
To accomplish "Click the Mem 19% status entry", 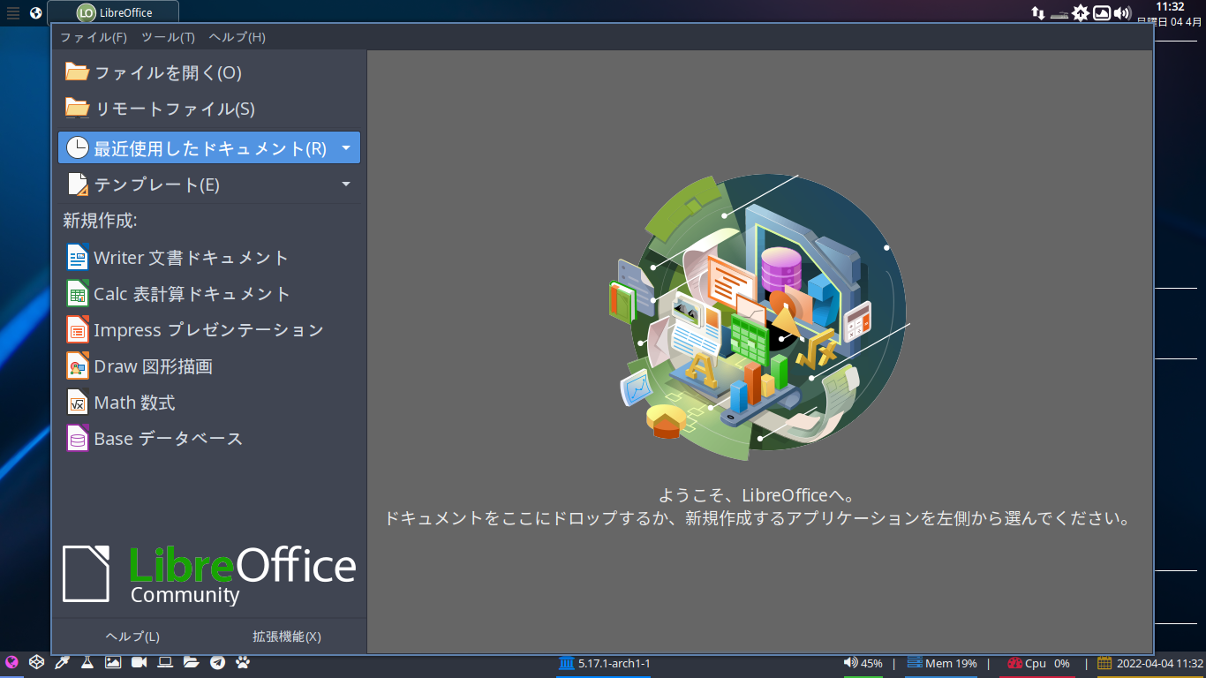I will (x=942, y=663).
